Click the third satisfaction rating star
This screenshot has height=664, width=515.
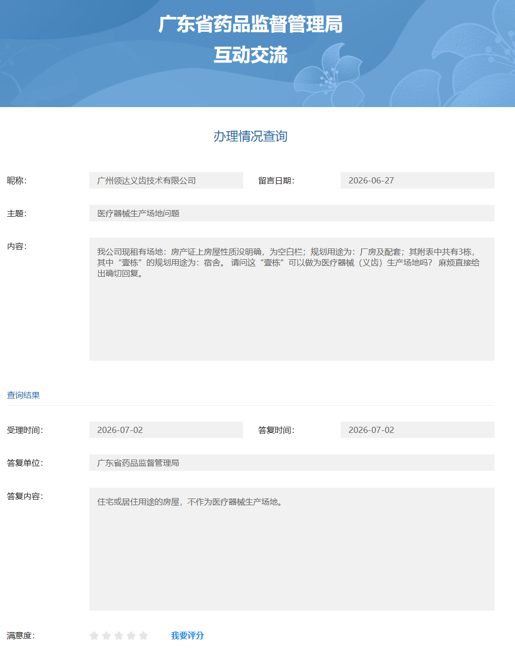[118, 636]
